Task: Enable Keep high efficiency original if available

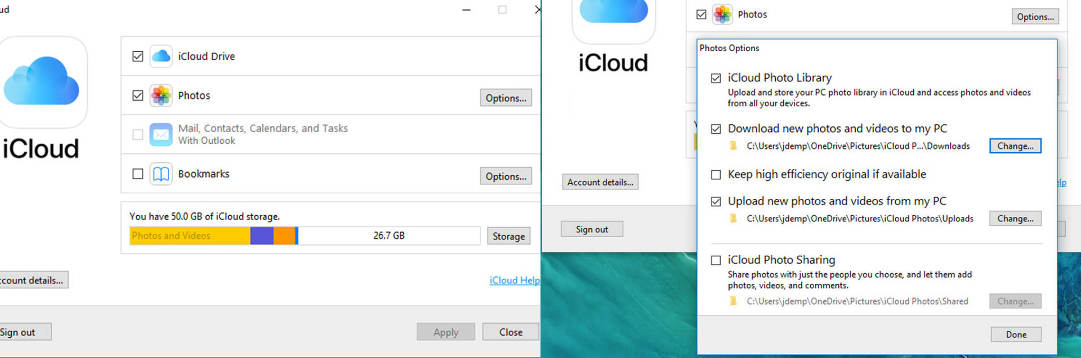Action: tap(716, 175)
